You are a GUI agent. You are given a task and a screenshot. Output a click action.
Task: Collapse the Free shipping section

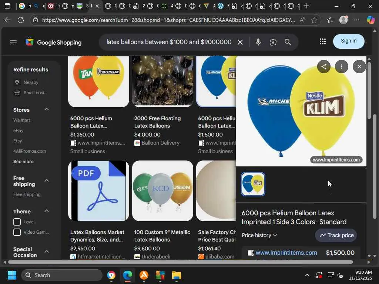(47, 180)
